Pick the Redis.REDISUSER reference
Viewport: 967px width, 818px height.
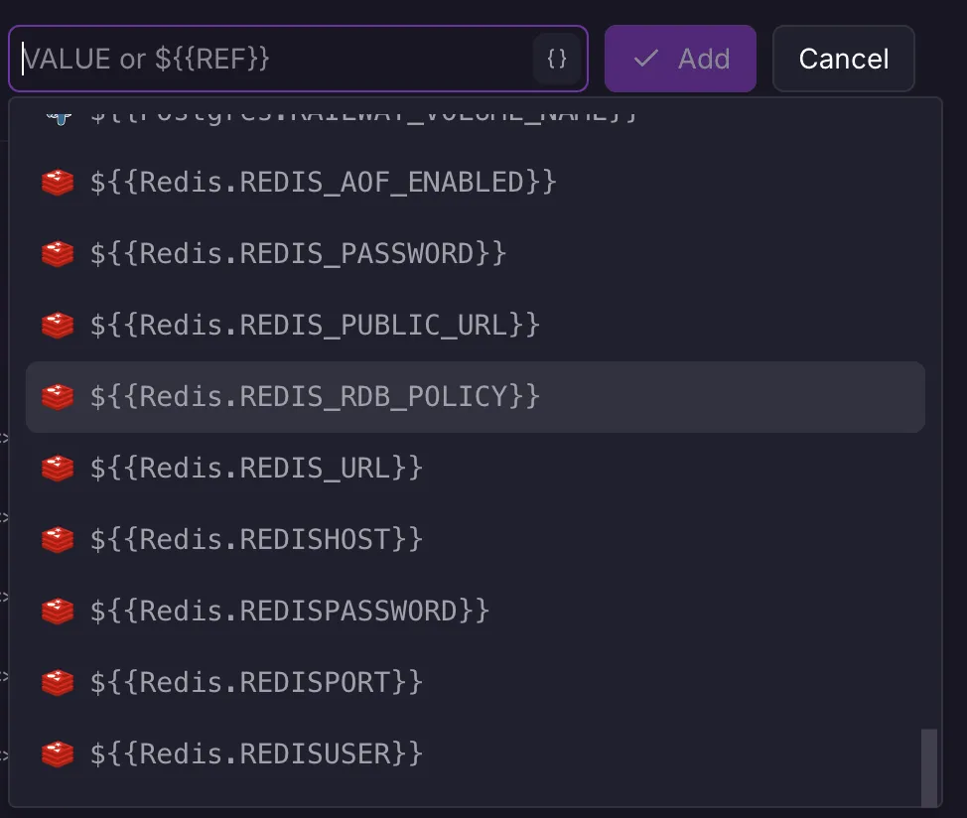click(256, 754)
